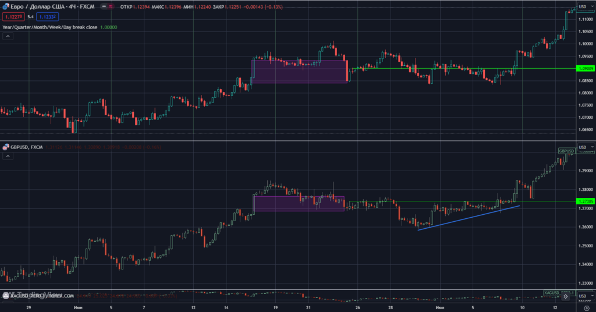The height and width of the screenshot is (312, 596).
Task: Click the XAGUSD tag on the right scale
Action: [x=551, y=292]
